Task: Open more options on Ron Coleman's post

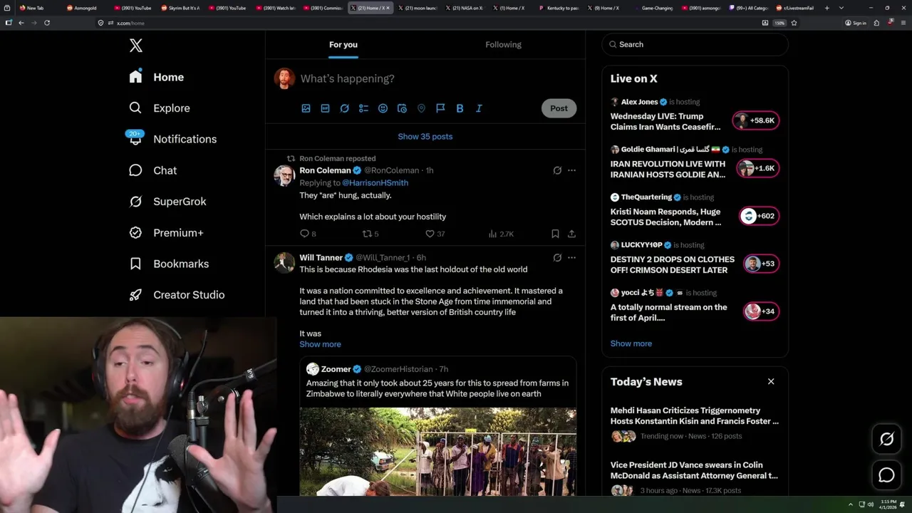Action: [571, 170]
